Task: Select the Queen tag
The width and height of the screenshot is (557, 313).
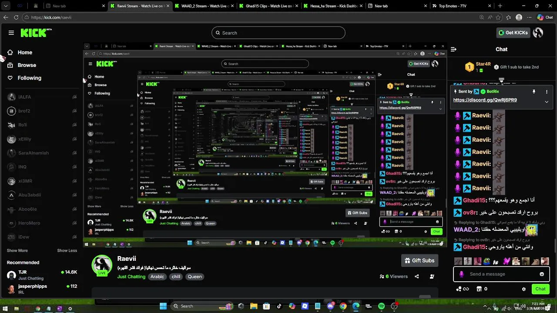Action: click(x=195, y=276)
